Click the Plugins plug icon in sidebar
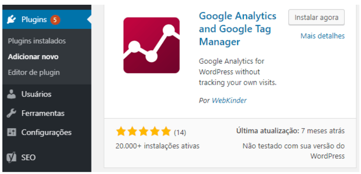The image size is (361, 174). coord(11,20)
